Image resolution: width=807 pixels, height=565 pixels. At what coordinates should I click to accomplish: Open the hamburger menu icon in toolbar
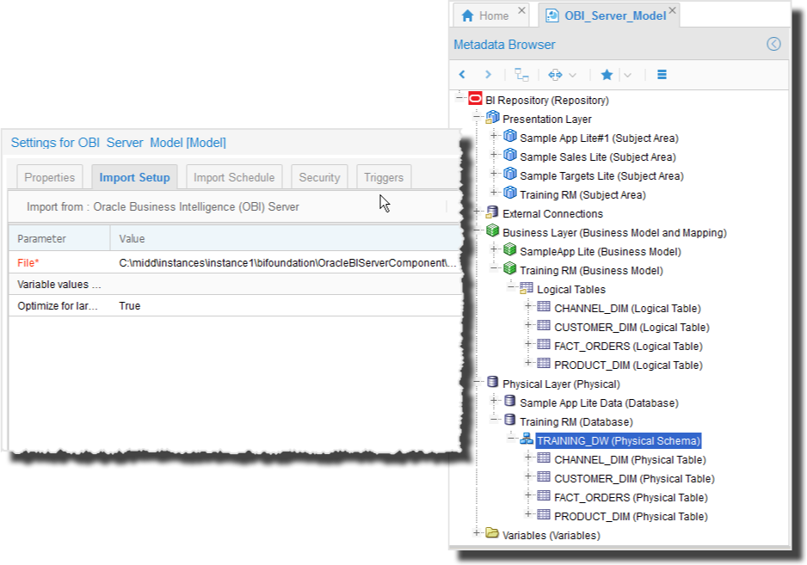662,75
